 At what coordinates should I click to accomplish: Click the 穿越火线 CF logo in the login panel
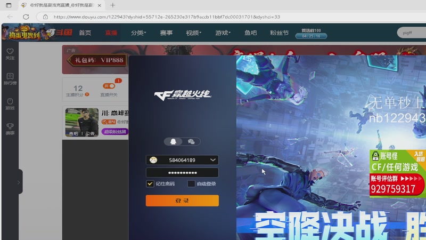pos(182,95)
